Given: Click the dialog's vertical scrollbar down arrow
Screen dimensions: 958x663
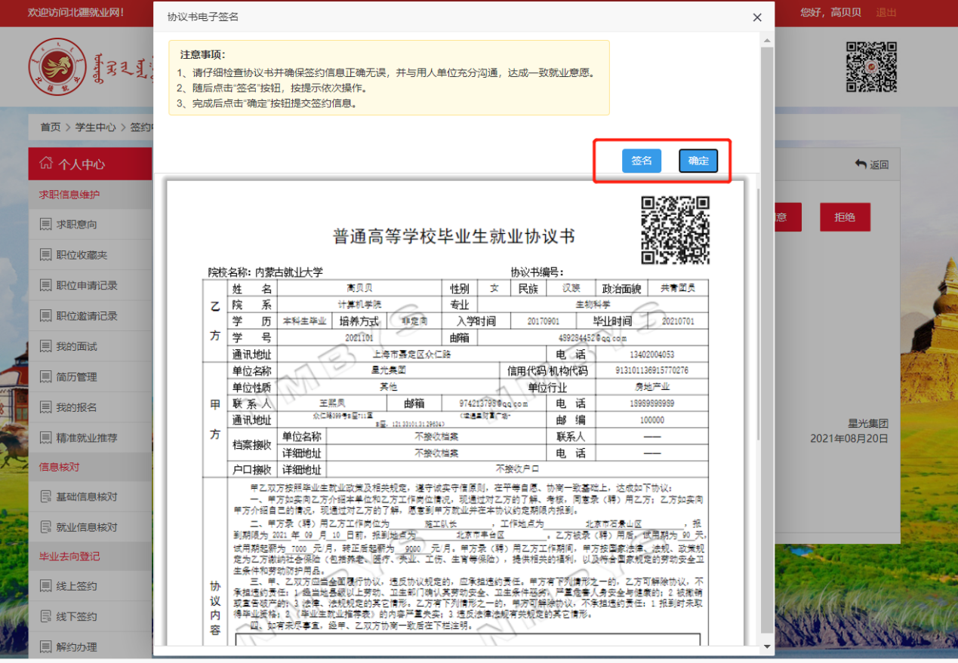Looking at the screenshot, I should point(767,646).
